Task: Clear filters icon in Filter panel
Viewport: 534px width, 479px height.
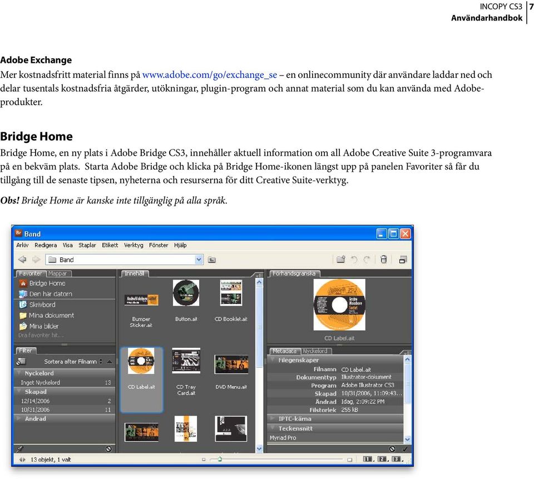Action: [108, 449]
